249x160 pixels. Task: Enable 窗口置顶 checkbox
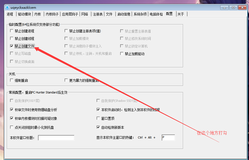tap(98, 118)
